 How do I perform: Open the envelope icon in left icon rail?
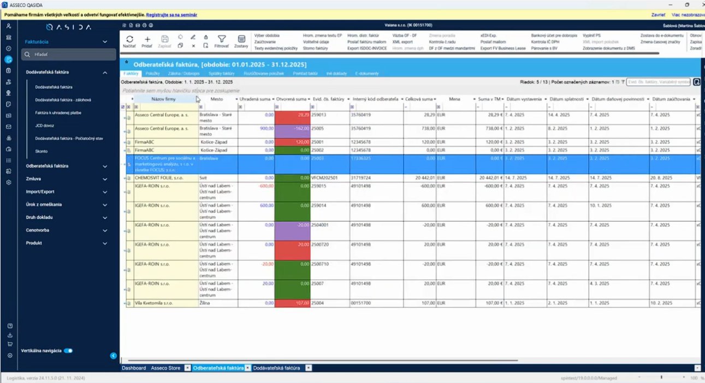tap(8, 127)
